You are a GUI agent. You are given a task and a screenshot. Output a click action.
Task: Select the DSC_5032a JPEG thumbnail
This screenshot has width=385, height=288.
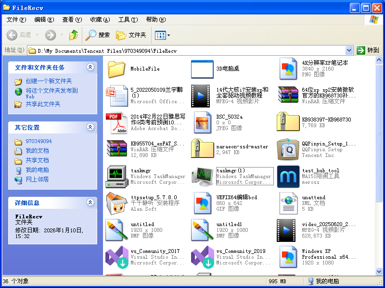tap(202, 123)
